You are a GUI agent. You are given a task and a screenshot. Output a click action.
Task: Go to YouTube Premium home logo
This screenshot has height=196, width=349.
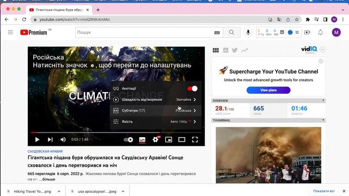[34, 33]
